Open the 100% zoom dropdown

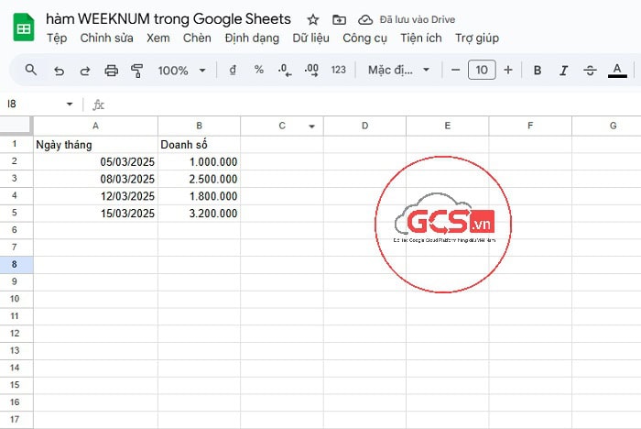click(x=179, y=70)
